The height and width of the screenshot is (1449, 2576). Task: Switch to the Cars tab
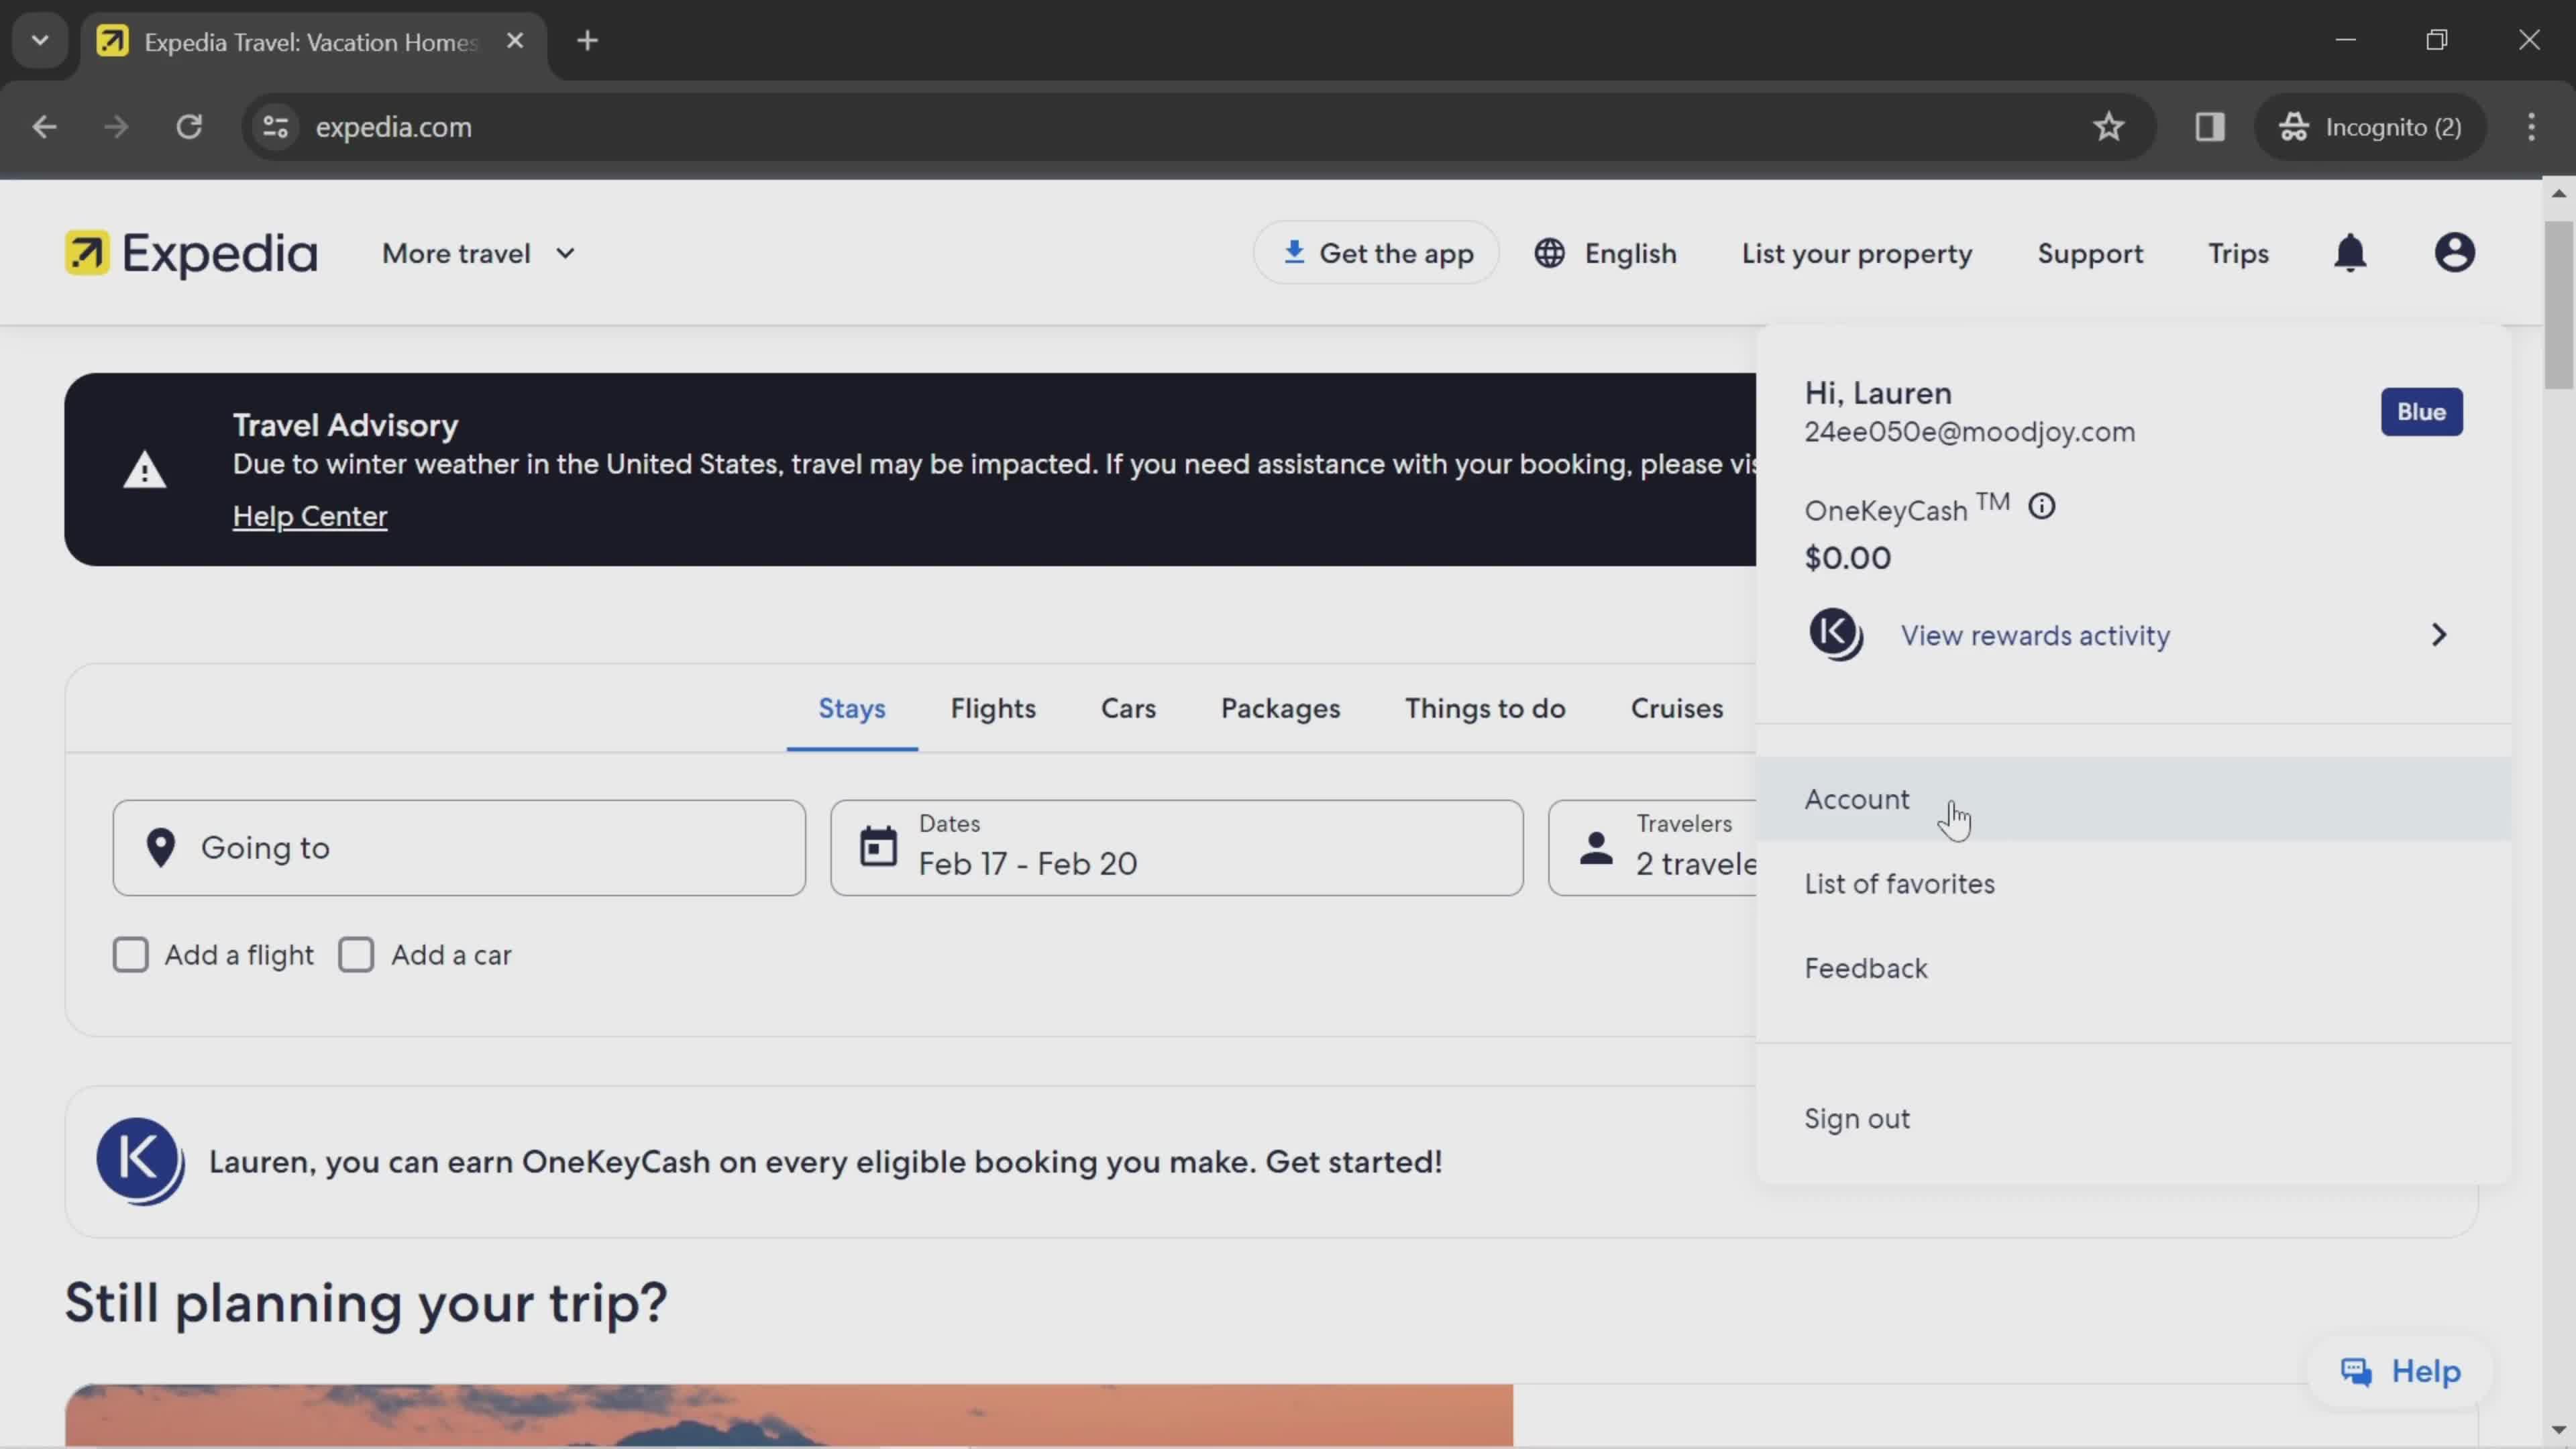(1128, 708)
